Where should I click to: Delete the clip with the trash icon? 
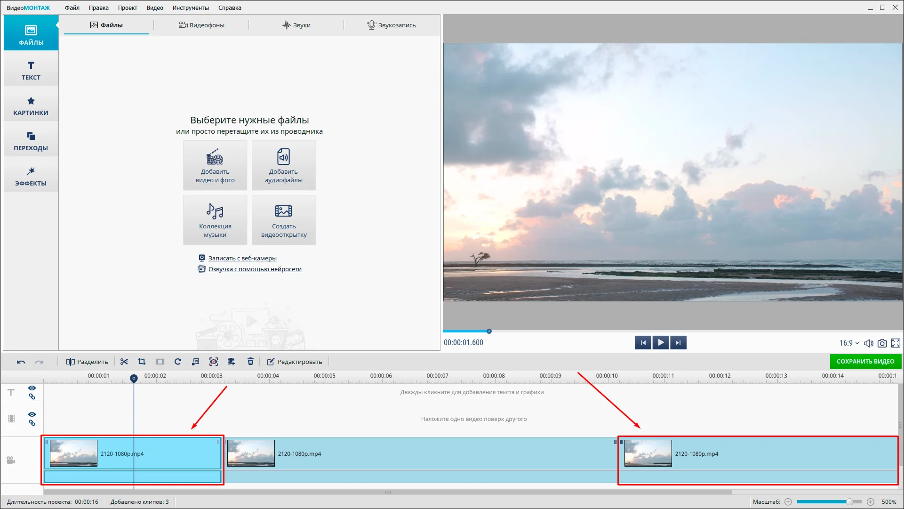pyautogui.click(x=250, y=362)
